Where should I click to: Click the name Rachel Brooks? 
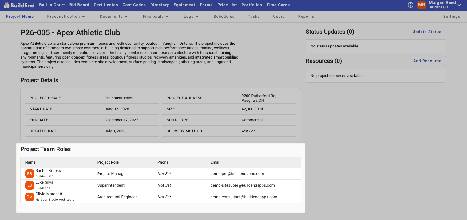pos(48,171)
